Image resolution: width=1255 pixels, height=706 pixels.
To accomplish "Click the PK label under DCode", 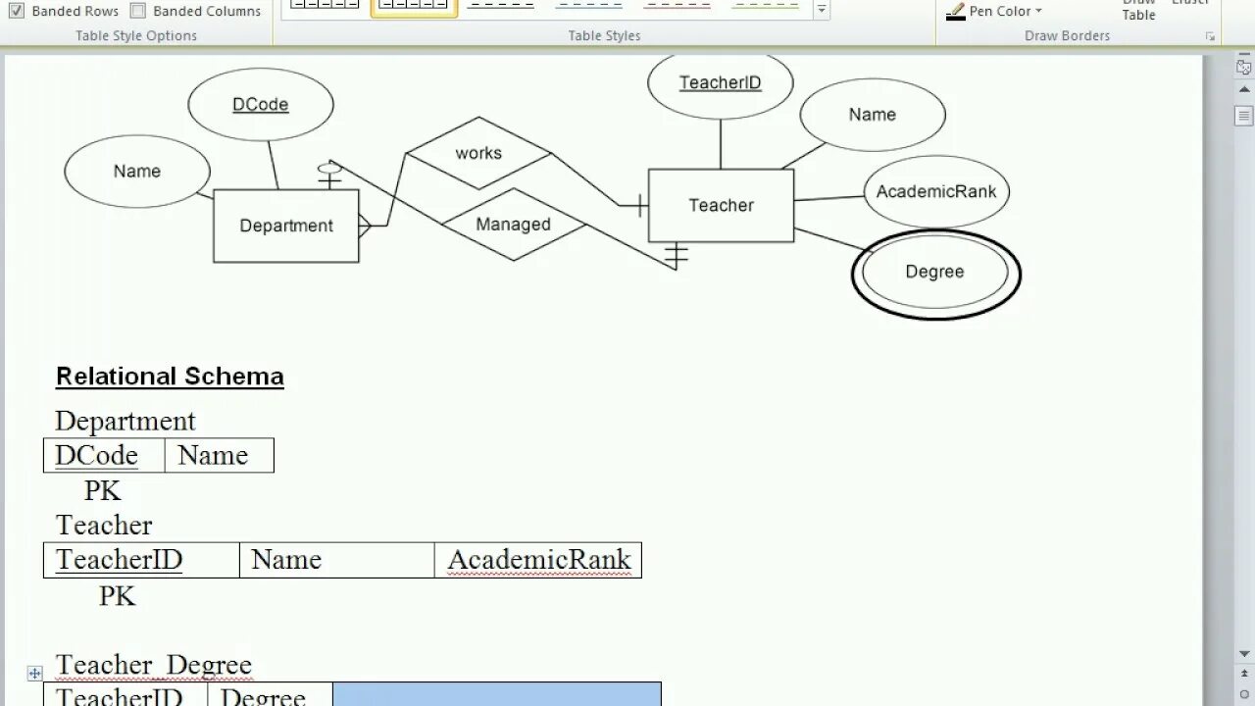I will (x=103, y=490).
